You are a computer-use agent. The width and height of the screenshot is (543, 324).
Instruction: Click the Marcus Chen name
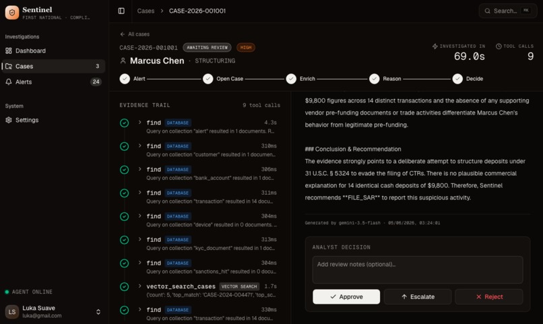[157, 61]
